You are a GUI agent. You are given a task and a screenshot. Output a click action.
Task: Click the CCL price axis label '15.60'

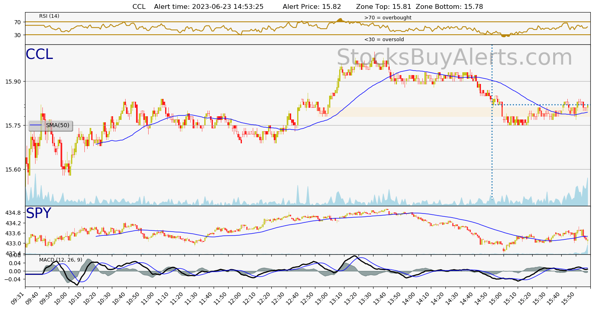point(13,170)
